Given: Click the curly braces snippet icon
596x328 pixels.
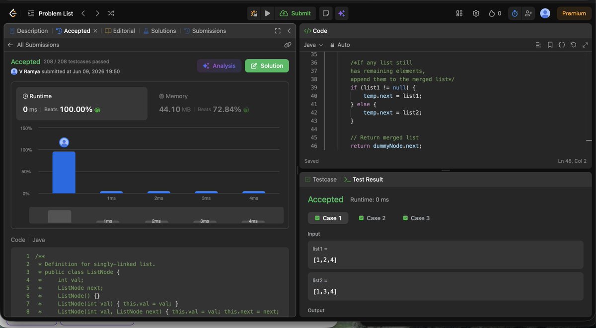Looking at the screenshot, I should 562,45.
